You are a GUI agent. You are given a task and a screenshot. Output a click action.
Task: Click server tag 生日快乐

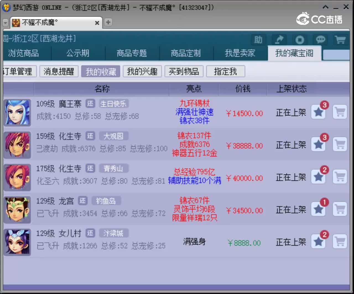pos(113,104)
